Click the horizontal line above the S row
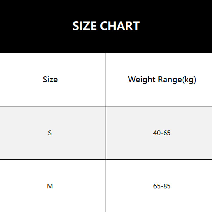The image size is (212, 212). click(53, 106)
